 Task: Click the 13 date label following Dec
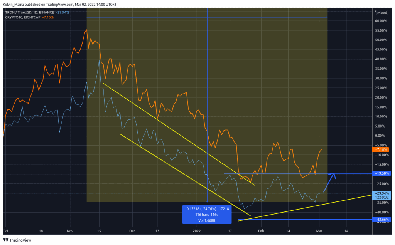[x=157, y=231]
